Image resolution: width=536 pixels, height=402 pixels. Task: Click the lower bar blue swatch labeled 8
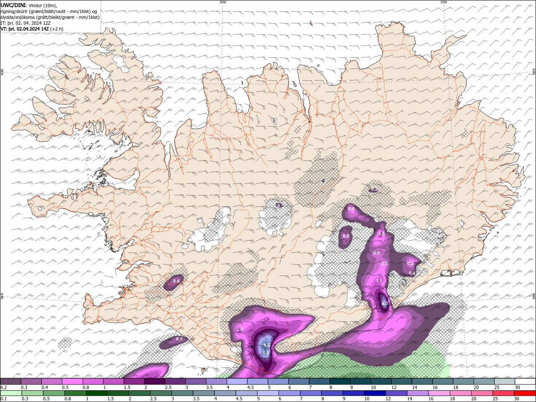(x=332, y=393)
